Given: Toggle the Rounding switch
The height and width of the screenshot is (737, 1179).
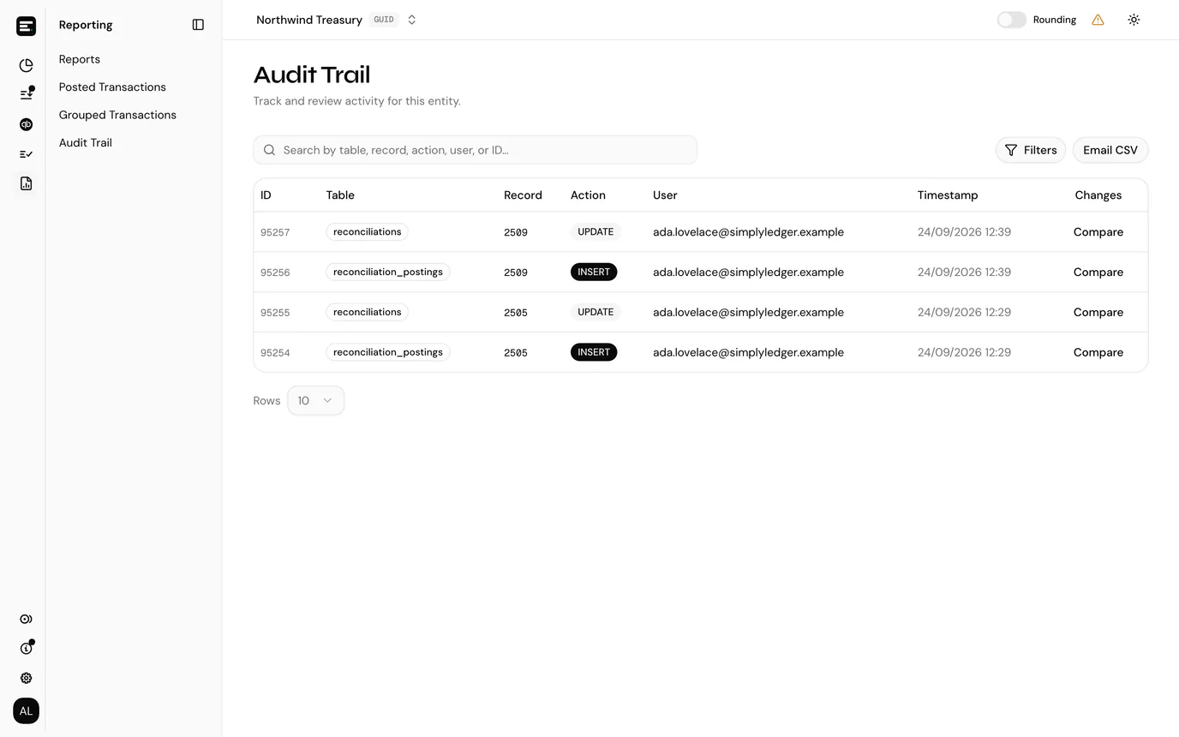Looking at the screenshot, I should coord(1011,20).
